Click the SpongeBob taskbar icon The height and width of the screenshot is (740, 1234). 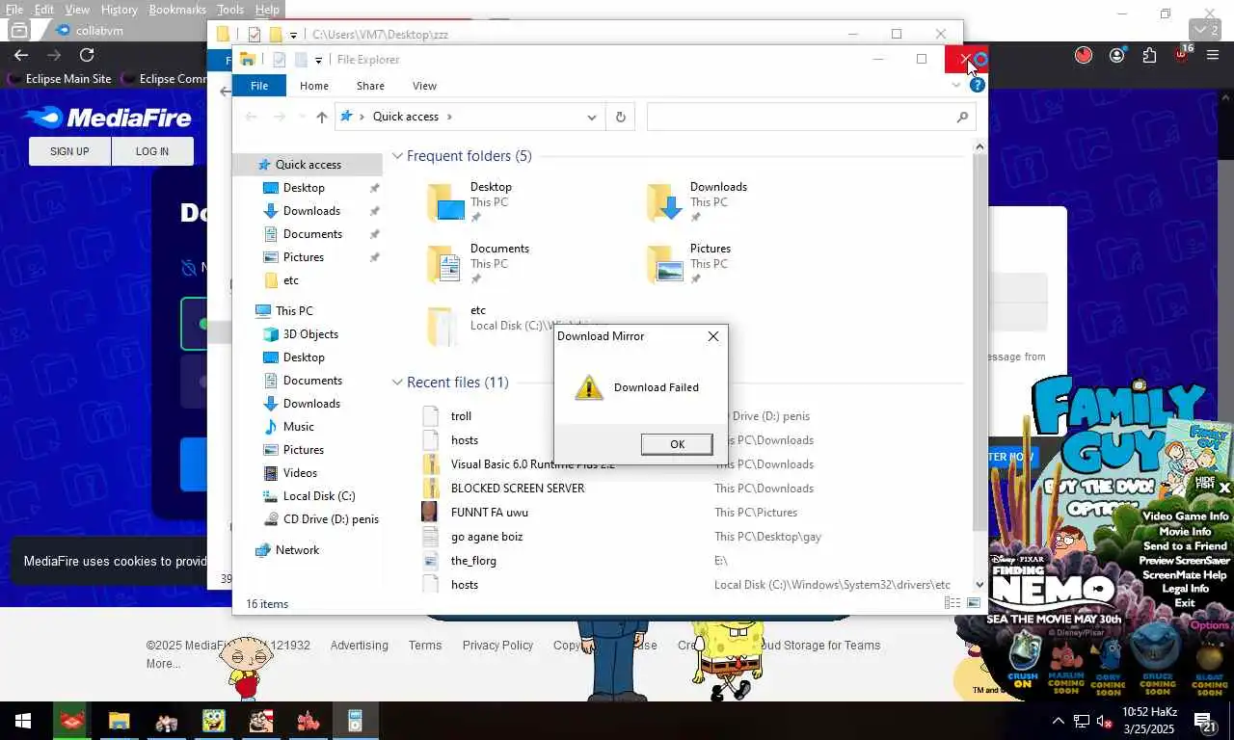point(213,721)
